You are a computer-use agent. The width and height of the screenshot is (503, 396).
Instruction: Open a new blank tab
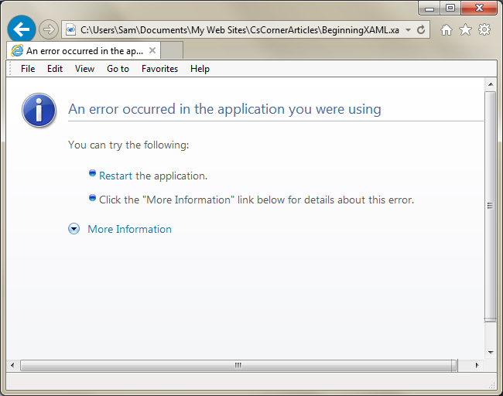[173, 50]
